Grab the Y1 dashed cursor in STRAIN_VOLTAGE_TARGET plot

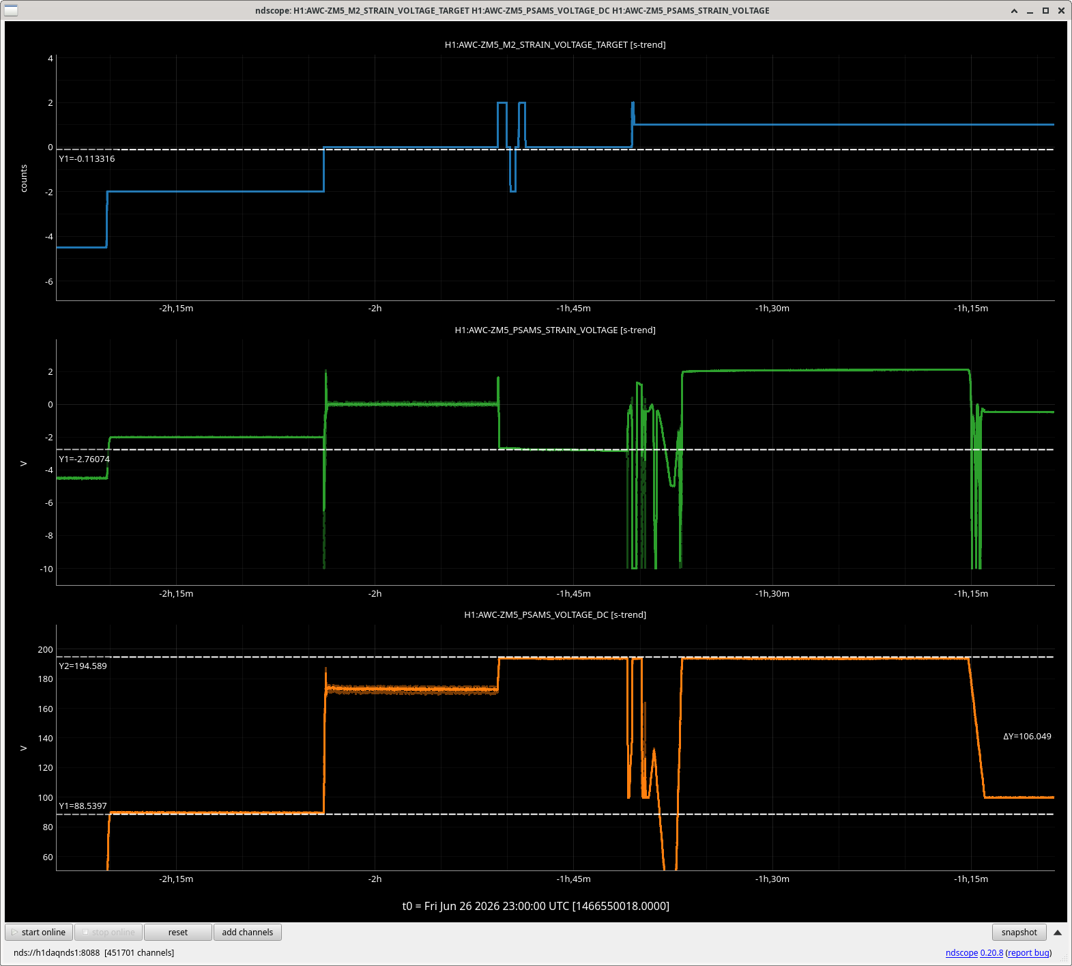click(555, 150)
